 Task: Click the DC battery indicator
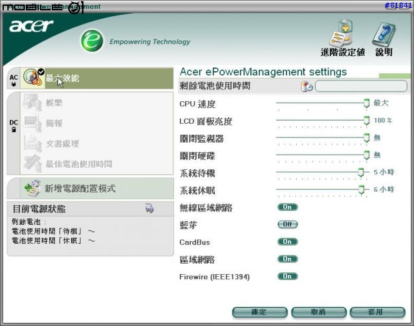[14, 126]
